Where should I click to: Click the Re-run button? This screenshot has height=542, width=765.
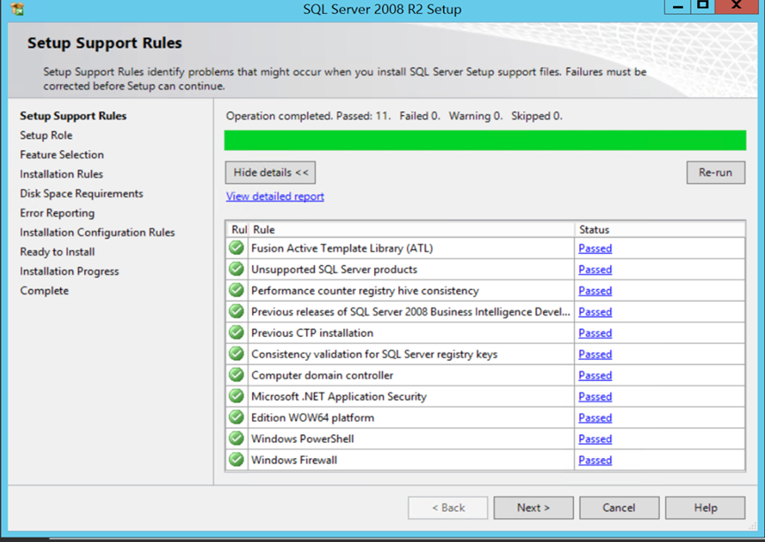tap(715, 172)
